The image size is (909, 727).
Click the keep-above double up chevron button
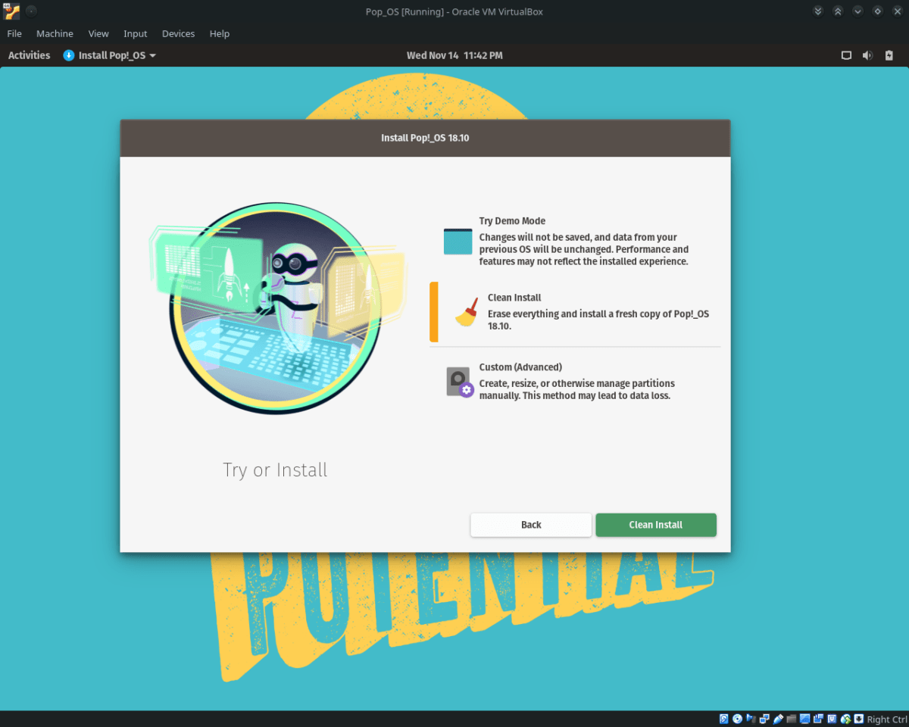click(838, 11)
